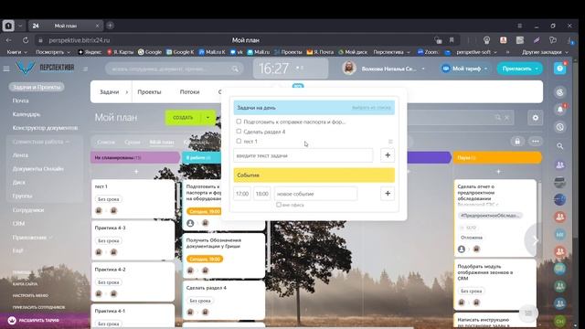The image size is (585, 329).
Task: Open the Проекты tab
Action: tap(149, 91)
